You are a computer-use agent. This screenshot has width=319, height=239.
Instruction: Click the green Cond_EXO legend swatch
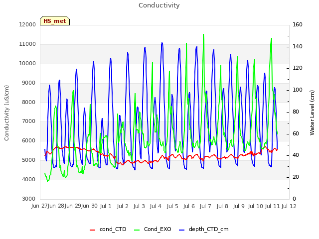[x=137, y=230]
